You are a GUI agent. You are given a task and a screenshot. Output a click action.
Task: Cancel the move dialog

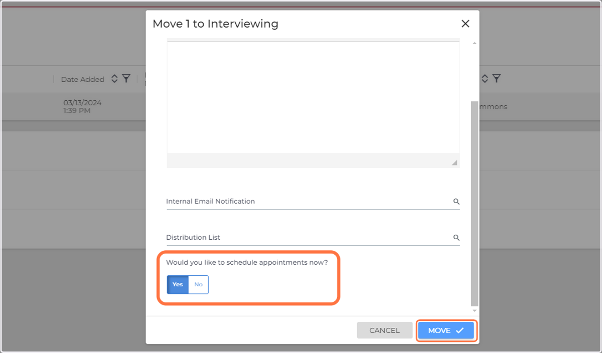click(384, 330)
